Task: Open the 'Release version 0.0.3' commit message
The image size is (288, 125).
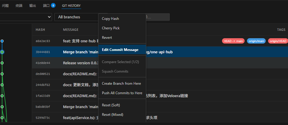Action: 81,63
